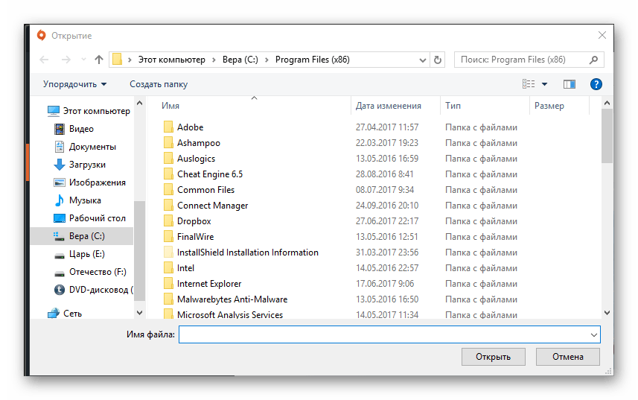Select the Internet Explorer folder icon
Screen dimensions: 638x400
(168, 284)
